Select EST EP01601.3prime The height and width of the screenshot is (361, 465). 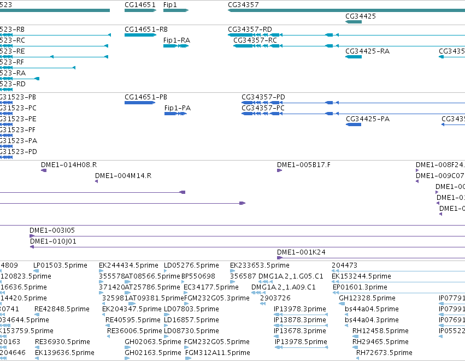click(x=360, y=287)
